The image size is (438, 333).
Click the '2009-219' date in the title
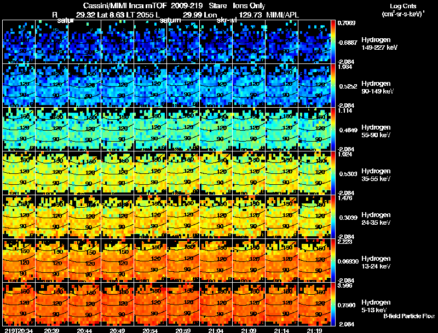point(187,6)
